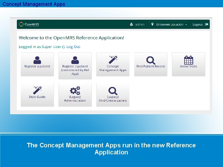This screenshot has width=223, height=167.
Task: Click the Logout link in header
Action: coord(197,24)
